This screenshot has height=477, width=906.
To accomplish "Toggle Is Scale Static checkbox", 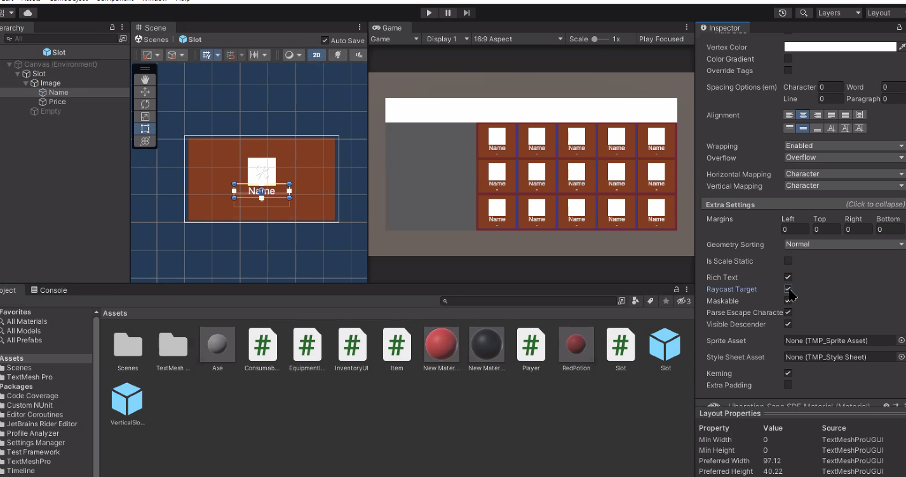I will [x=788, y=260].
